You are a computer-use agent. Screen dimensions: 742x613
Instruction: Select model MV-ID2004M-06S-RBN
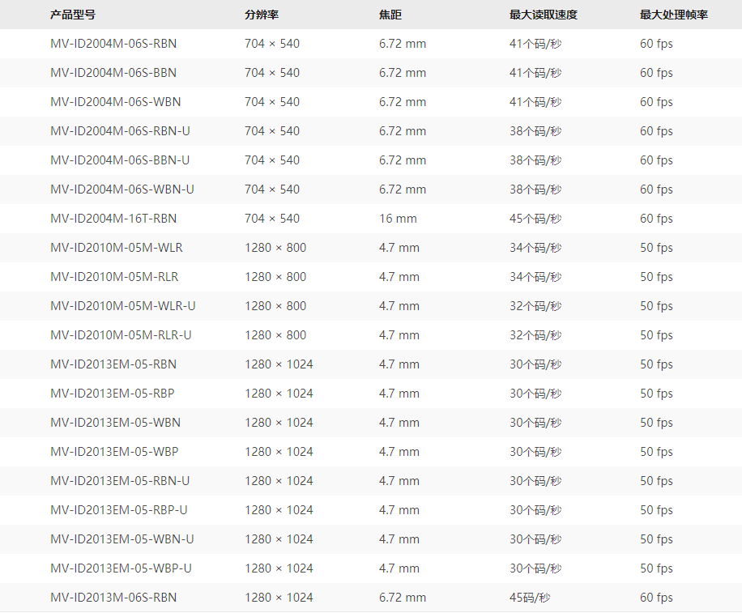click(x=113, y=44)
